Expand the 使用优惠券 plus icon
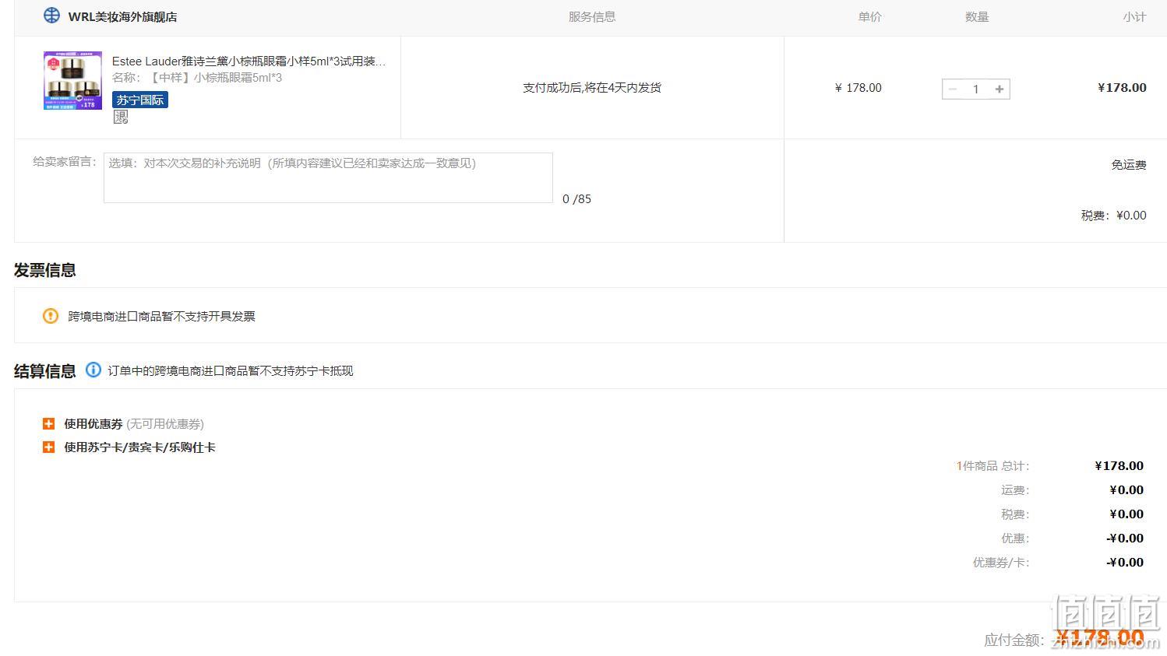 [48, 423]
